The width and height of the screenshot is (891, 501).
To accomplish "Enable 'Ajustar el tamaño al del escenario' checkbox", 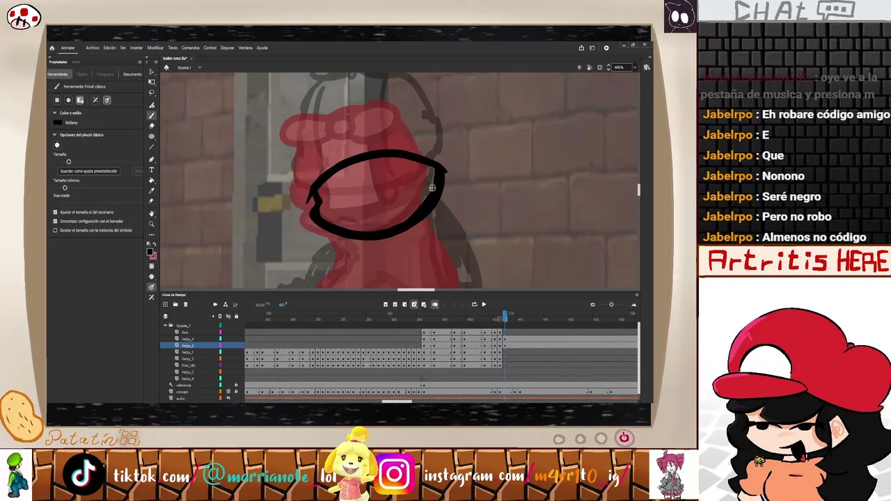I will point(56,212).
